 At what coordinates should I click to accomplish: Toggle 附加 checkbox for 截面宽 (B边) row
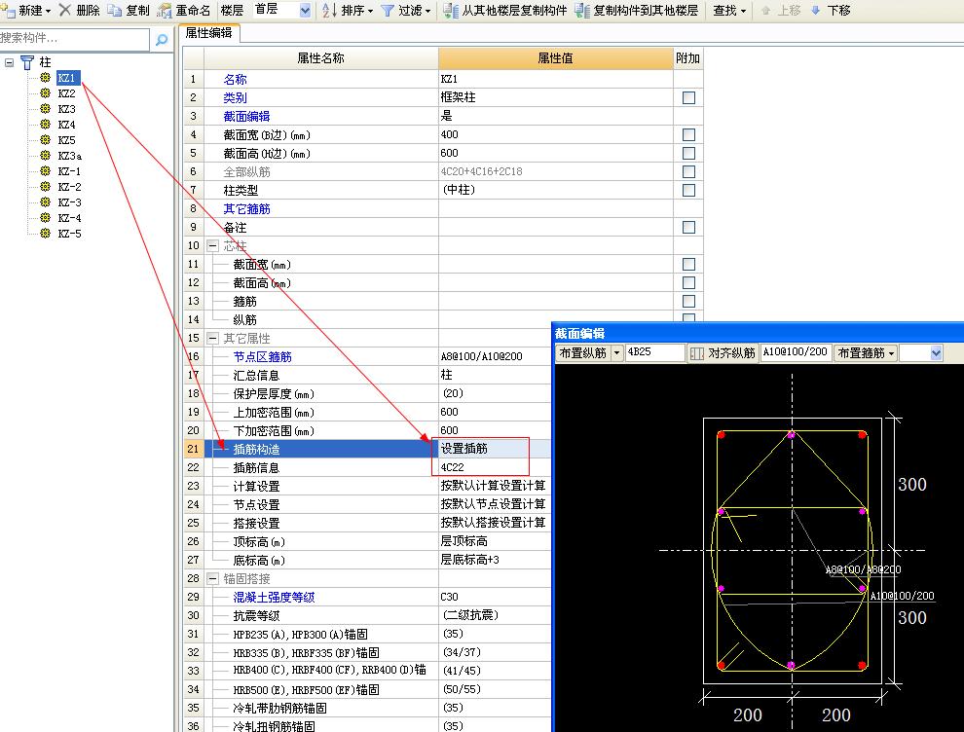pos(688,134)
